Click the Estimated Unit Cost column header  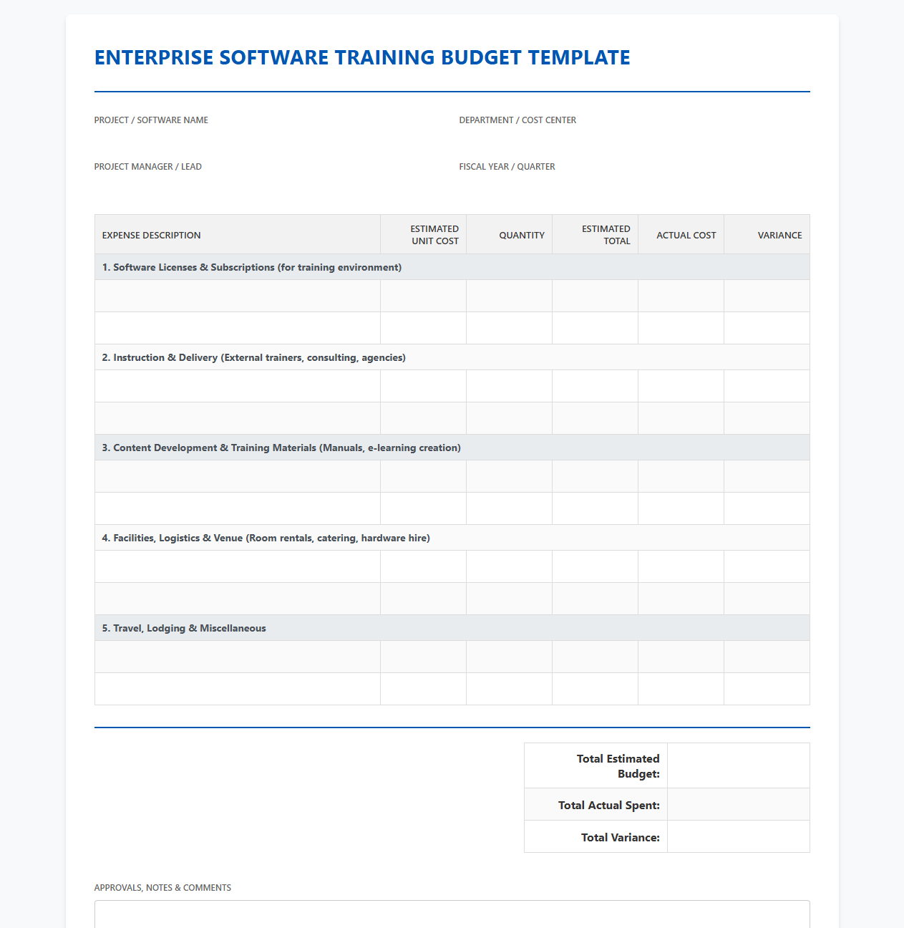point(424,235)
